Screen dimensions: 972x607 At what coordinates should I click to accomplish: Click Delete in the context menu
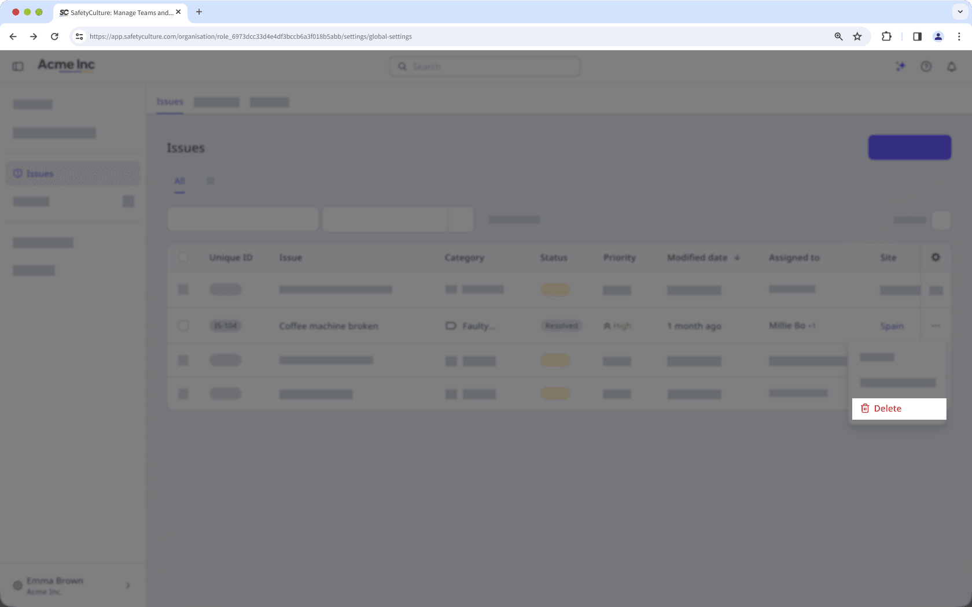pos(886,408)
